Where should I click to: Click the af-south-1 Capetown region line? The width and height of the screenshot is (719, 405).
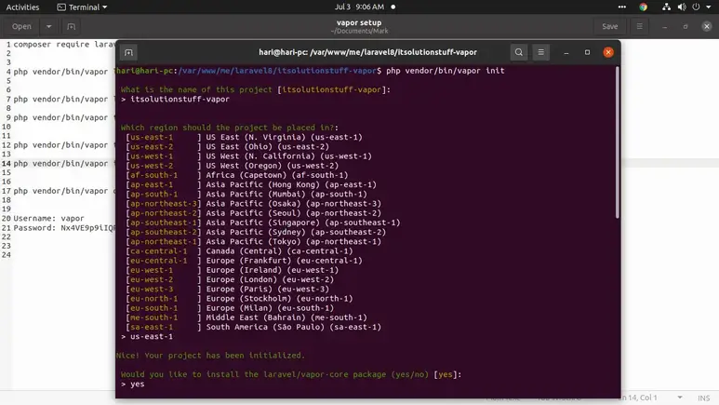(x=237, y=175)
